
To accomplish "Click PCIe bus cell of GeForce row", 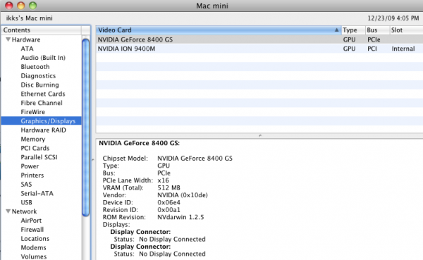I will coord(374,39).
